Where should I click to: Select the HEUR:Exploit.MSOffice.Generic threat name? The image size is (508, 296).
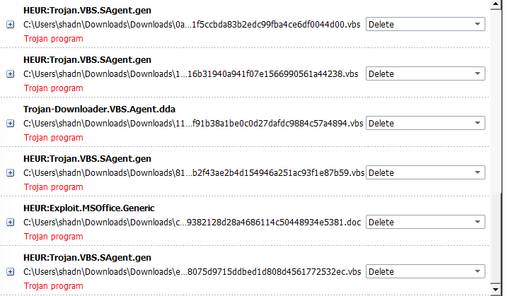(x=89, y=208)
